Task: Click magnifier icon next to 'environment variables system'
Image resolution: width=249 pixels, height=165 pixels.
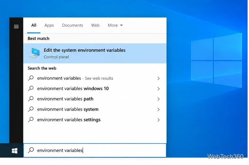Action: coord(31,109)
